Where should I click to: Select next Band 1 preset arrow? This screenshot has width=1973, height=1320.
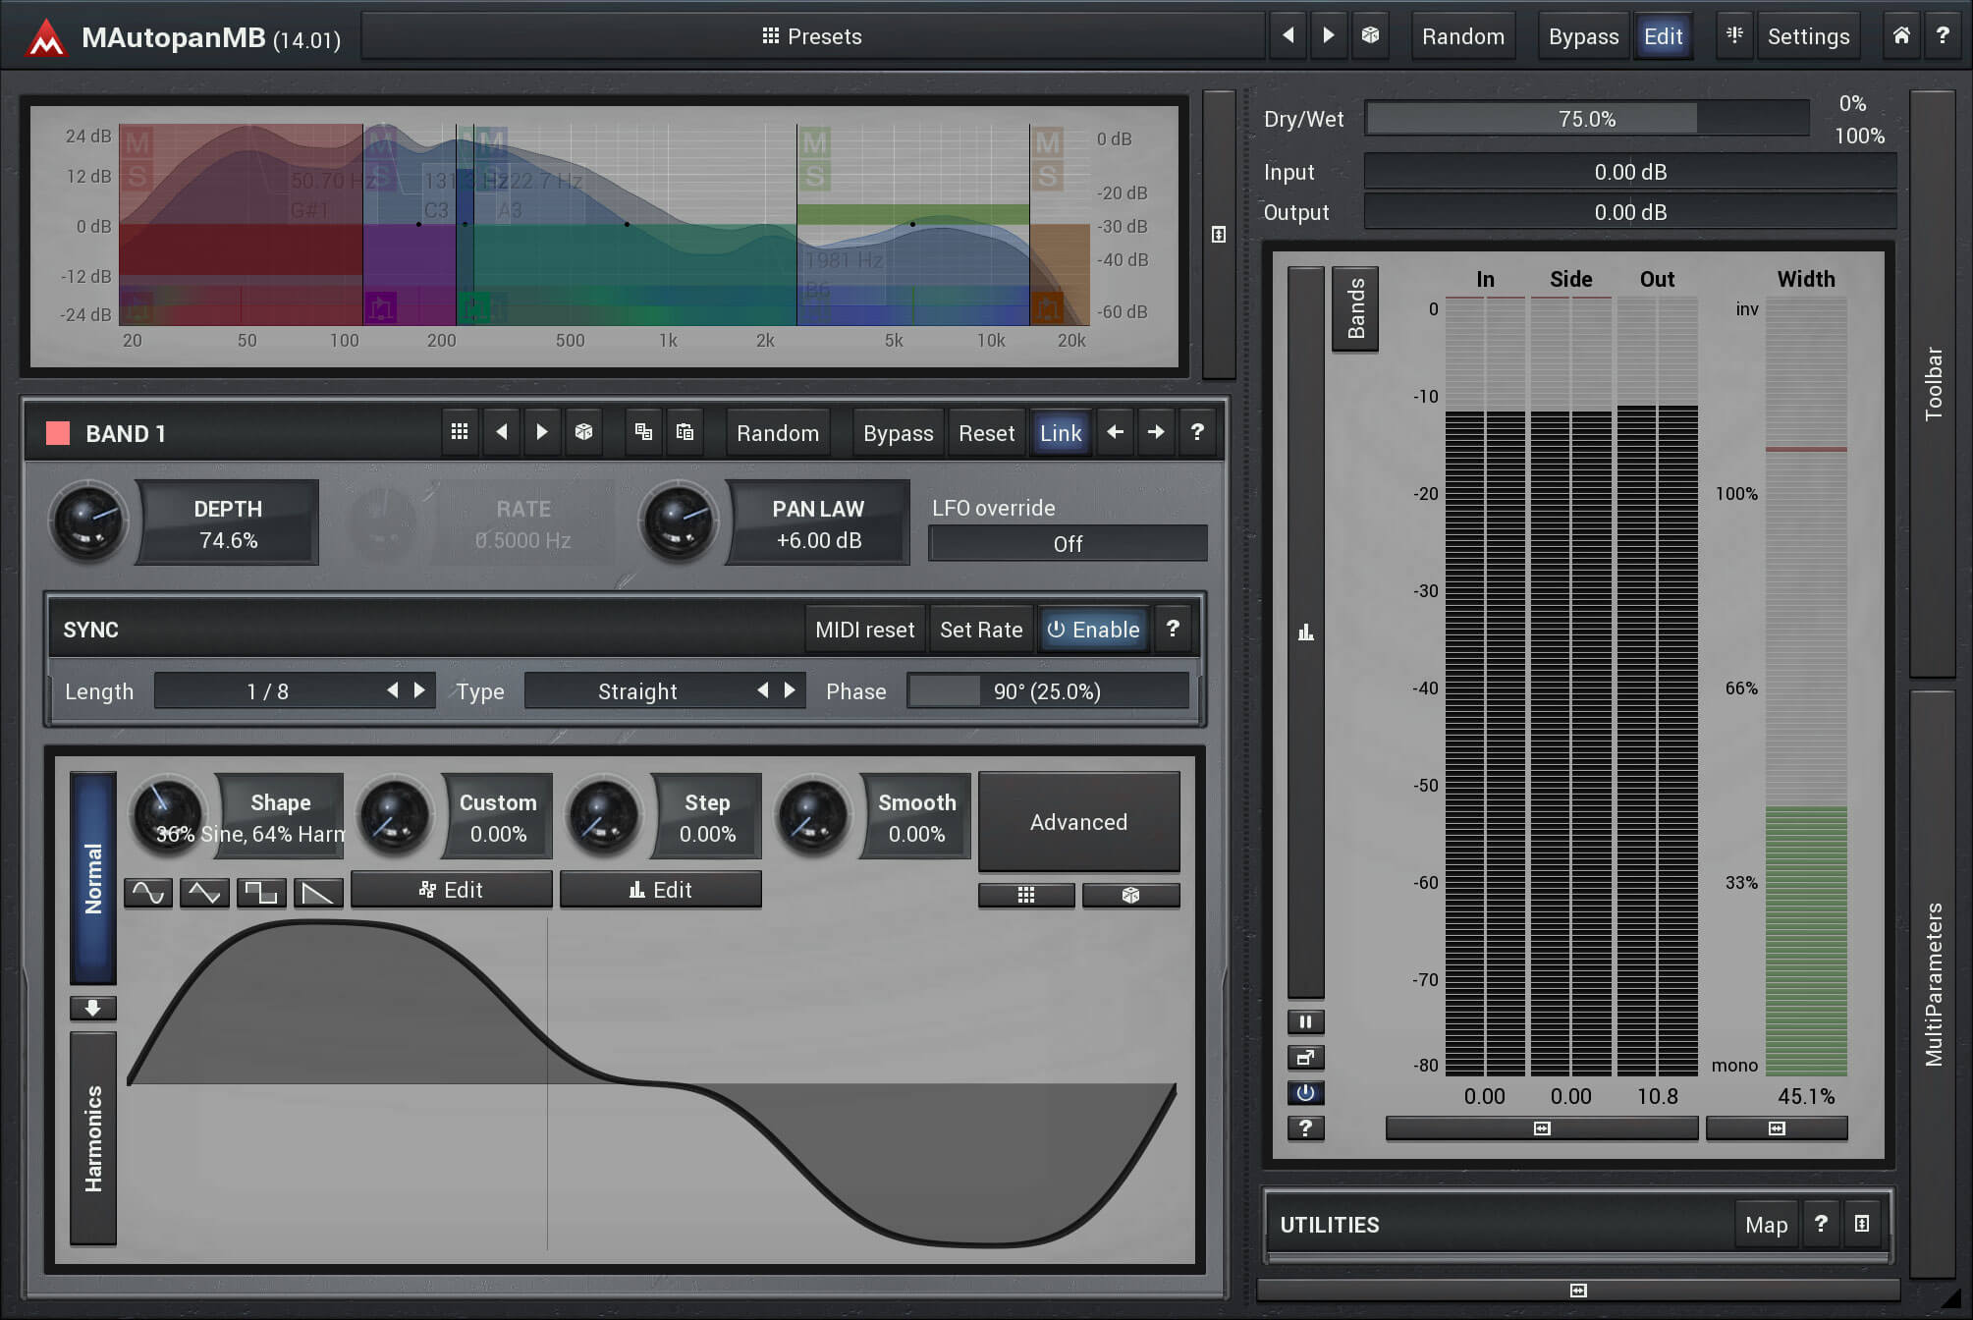[541, 432]
